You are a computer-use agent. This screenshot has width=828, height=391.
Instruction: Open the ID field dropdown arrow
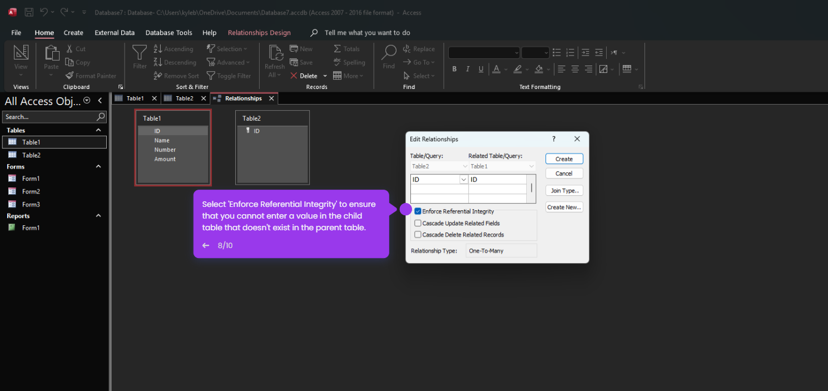tap(463, 180)
